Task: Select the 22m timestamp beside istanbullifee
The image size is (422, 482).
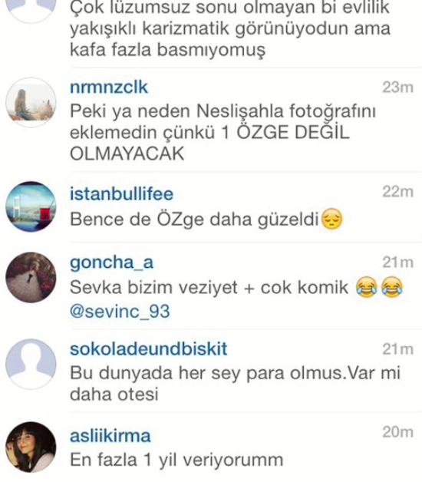Action: coord(397,192)
